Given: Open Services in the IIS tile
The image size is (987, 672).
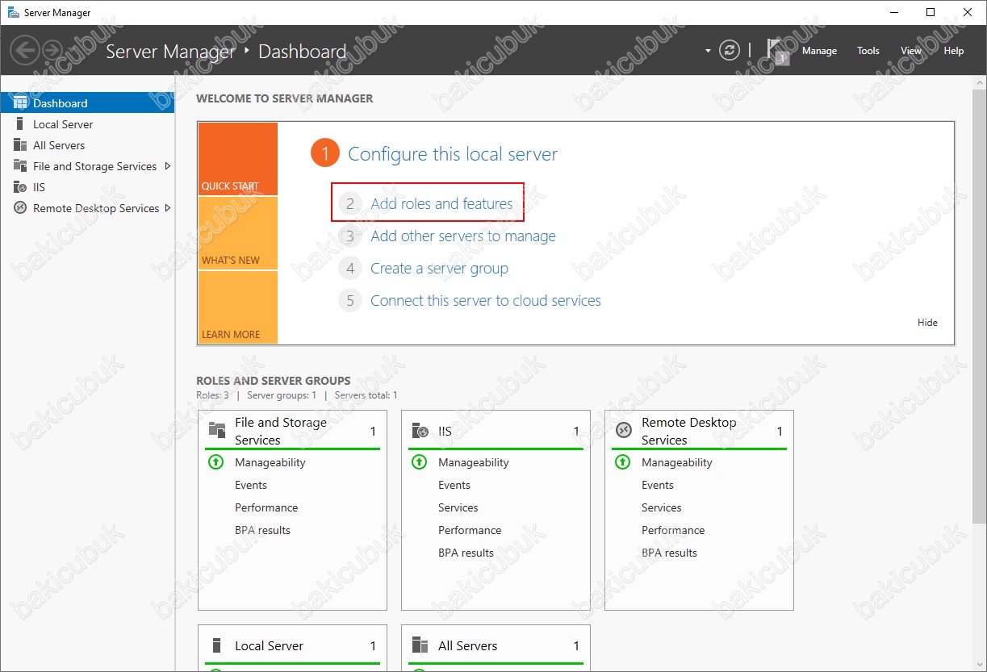Looking at the screenshot, I should pyautogui.click(x=458, y=507).
